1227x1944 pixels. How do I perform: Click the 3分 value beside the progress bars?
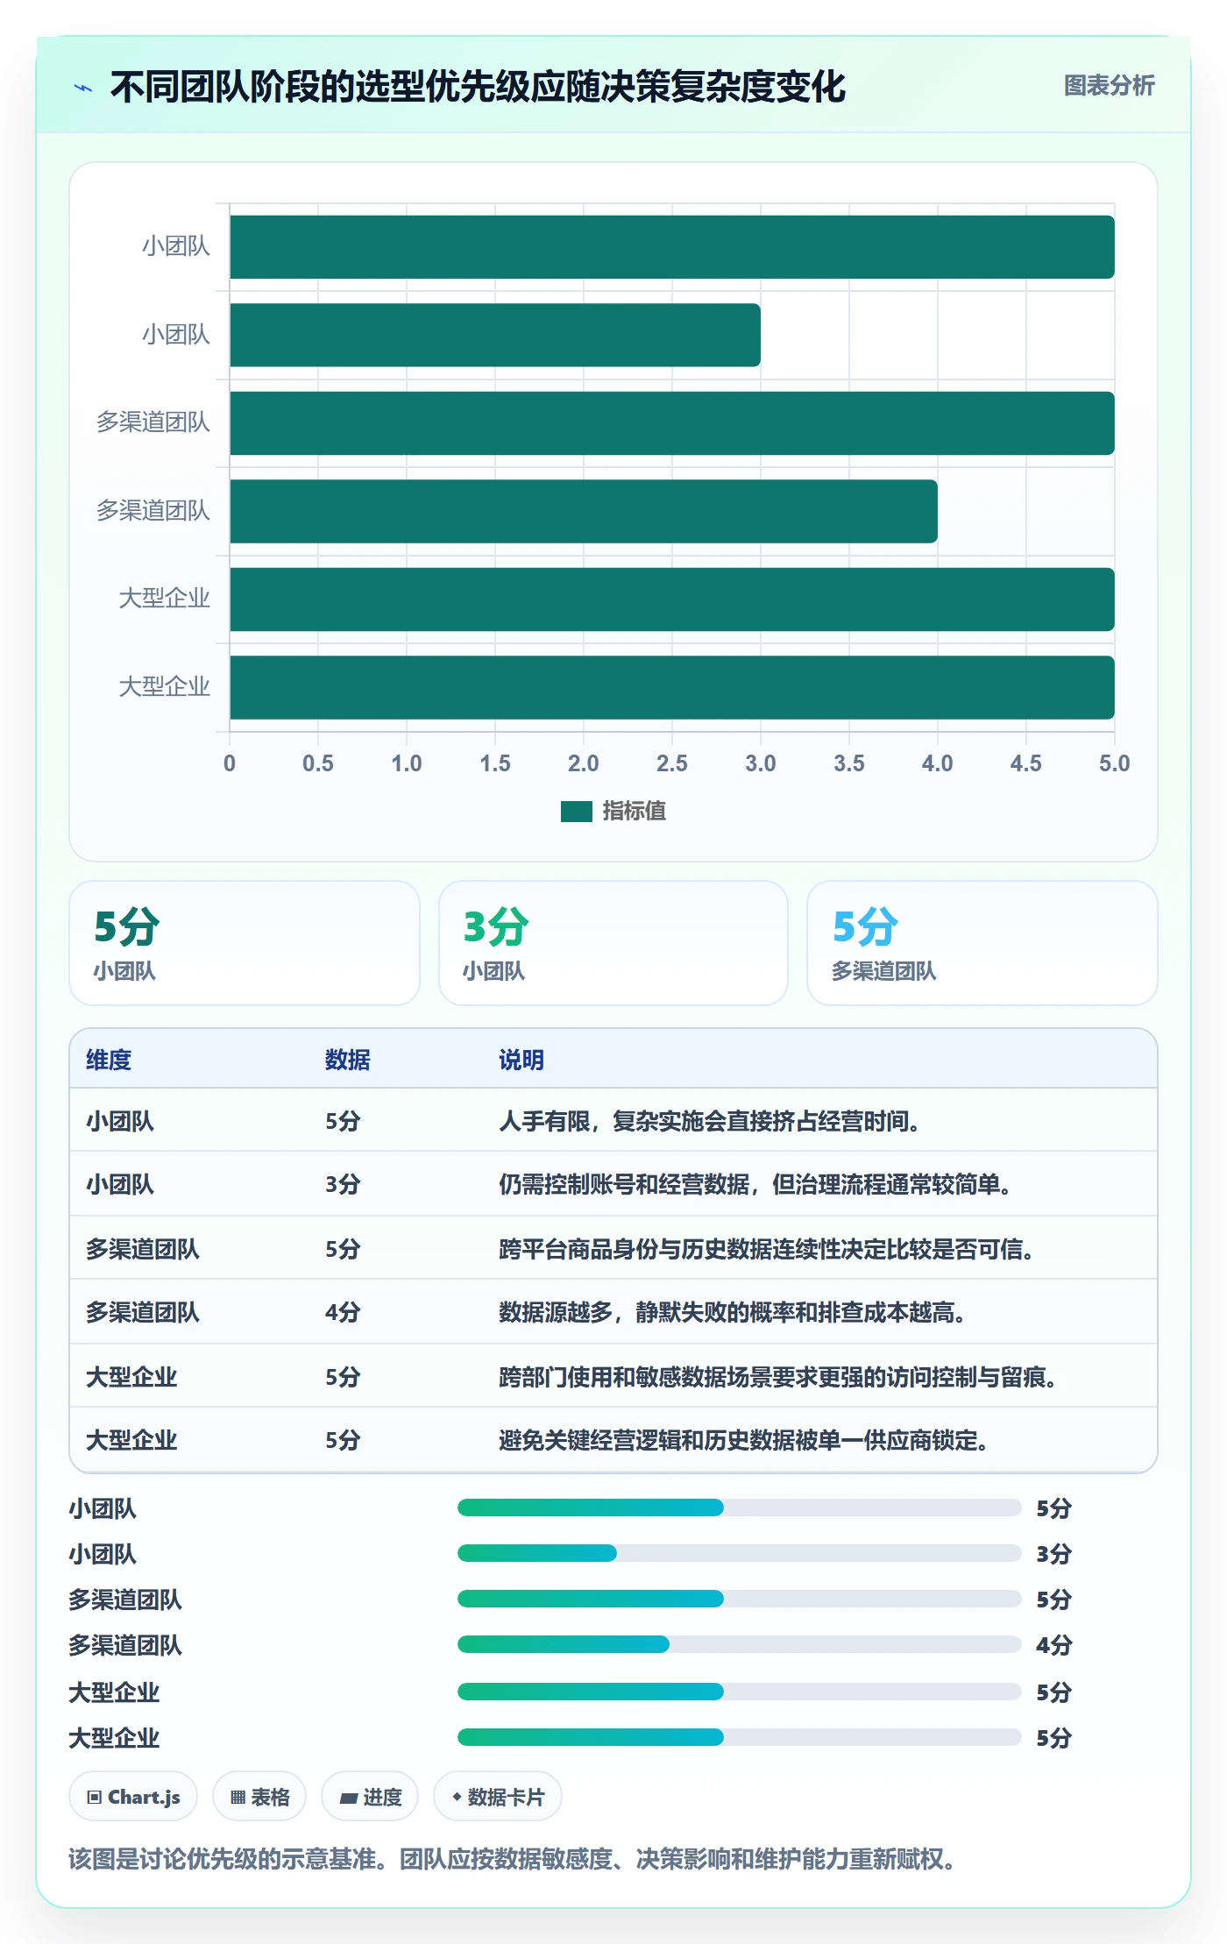tap(1054, 1554)
